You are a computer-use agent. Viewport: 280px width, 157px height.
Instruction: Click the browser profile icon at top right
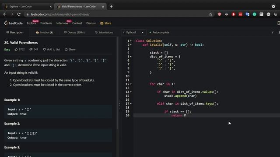pos(273,7)
